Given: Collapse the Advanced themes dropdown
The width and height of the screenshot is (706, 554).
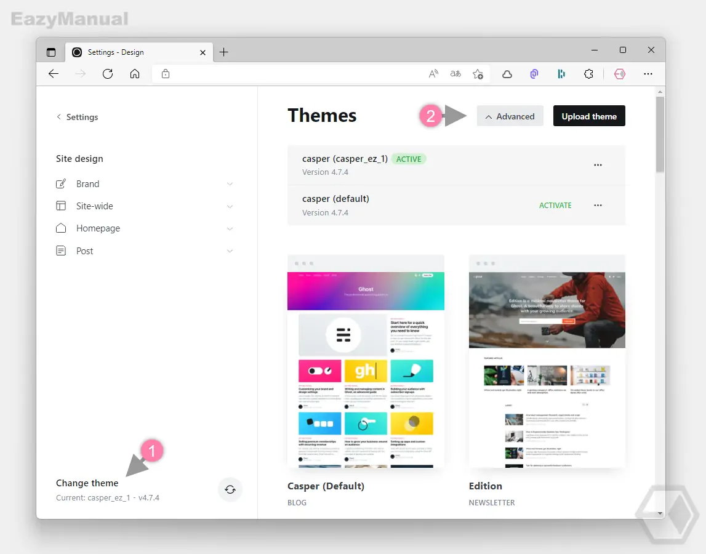Looking at the screenshot, I should pos(510,116).
